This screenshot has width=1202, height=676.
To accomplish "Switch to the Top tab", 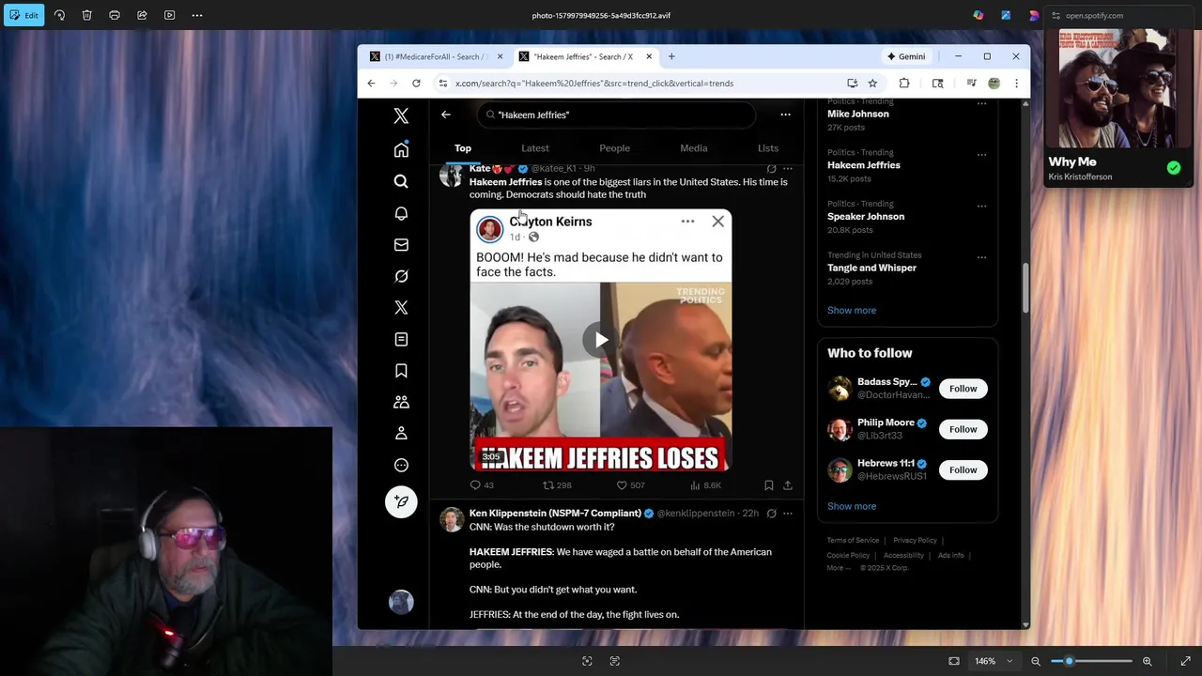I will pos(463,148).
